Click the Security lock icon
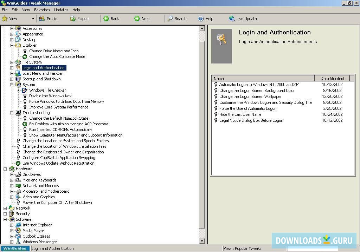The width and height of the screenshot is (360, 252). (12, 214)
